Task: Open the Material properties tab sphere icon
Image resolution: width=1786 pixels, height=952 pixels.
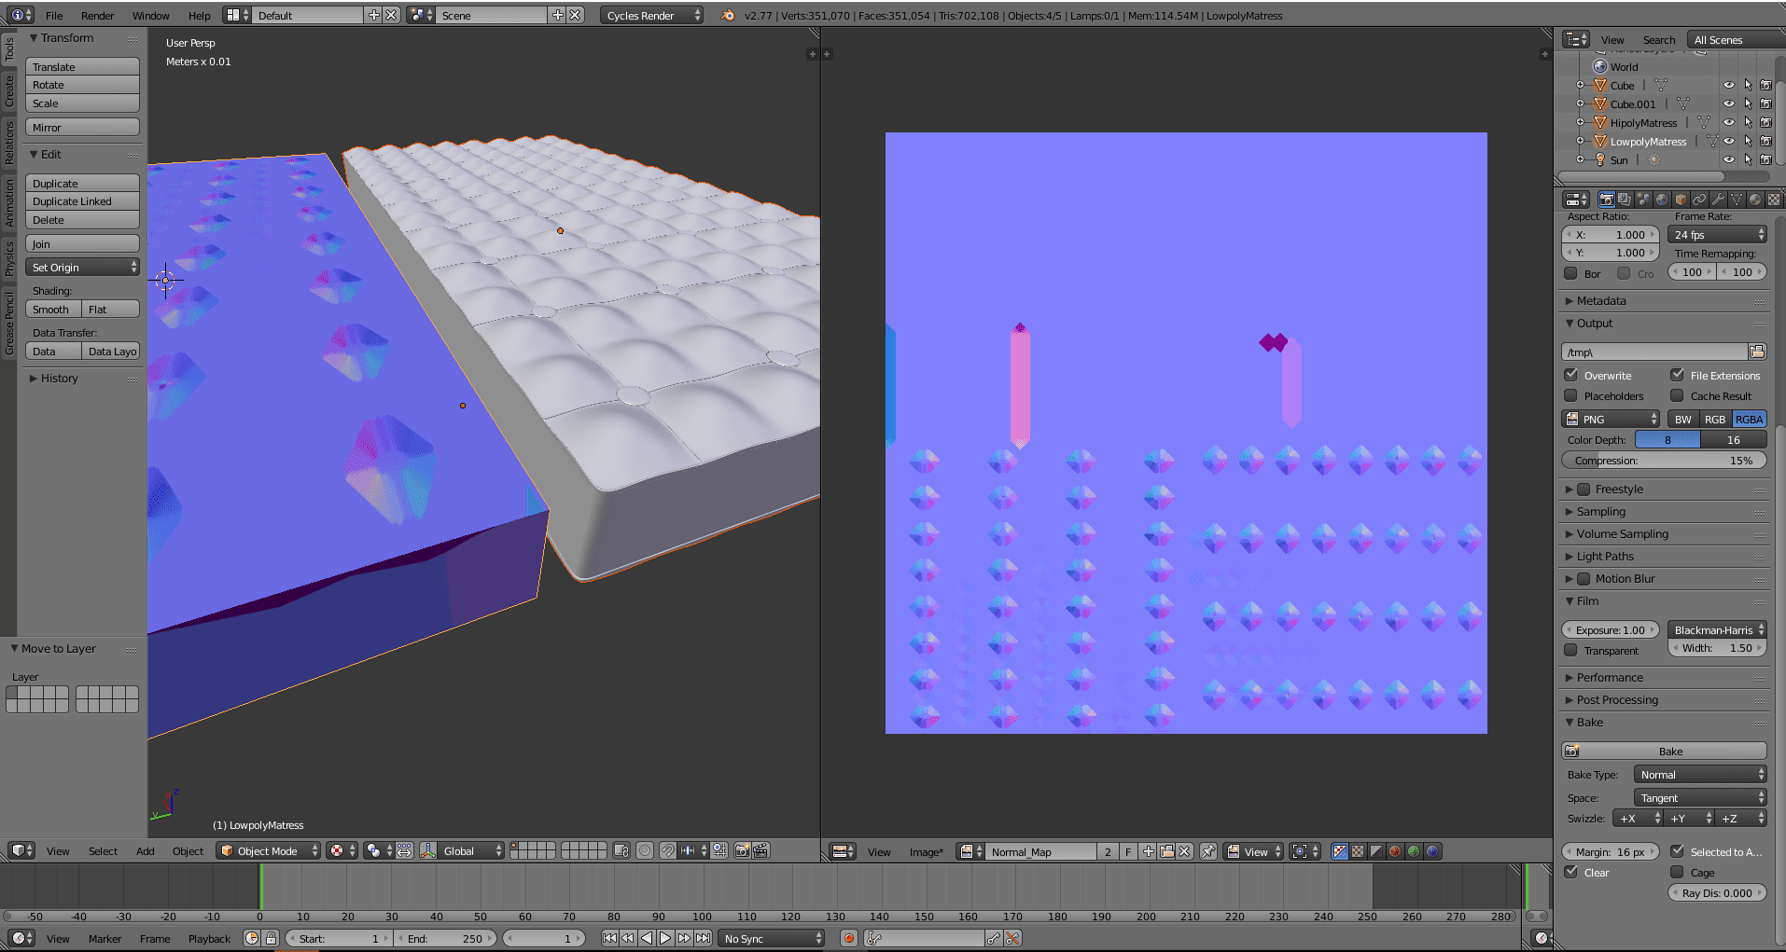Action: pos(1755,200)
